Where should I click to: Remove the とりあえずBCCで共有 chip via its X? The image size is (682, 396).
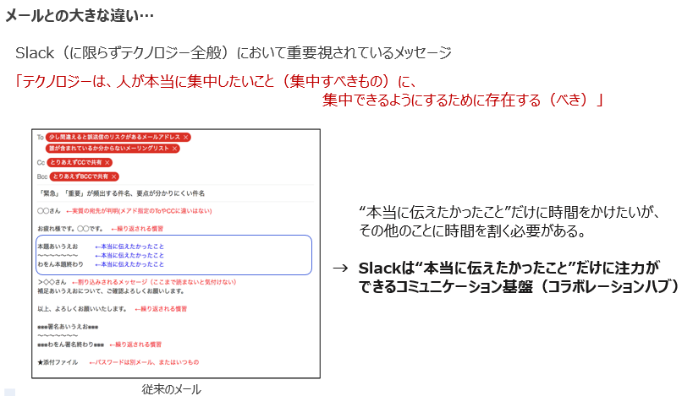tap(113, 176)
